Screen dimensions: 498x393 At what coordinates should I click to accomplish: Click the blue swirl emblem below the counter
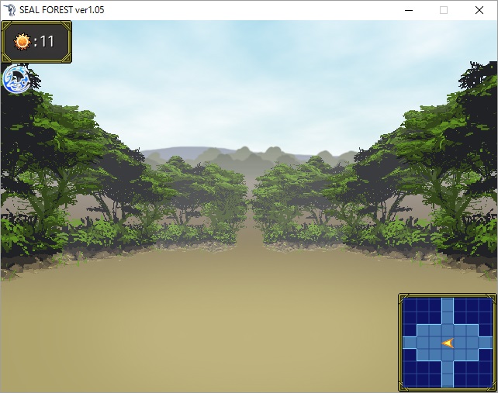click(x=16, y=79)
